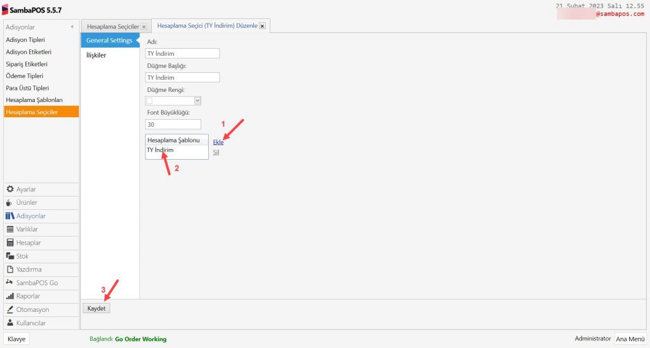Click the Stok truck icon
The image size is (650, 348).
click(x=10, y=256)
